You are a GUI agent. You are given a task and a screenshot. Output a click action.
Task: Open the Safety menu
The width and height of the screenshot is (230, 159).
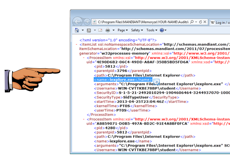tap(137, 30)
